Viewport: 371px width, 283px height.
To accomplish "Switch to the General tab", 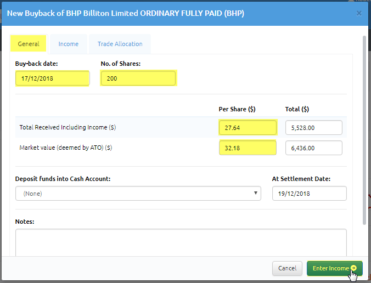I will point(29,44).
